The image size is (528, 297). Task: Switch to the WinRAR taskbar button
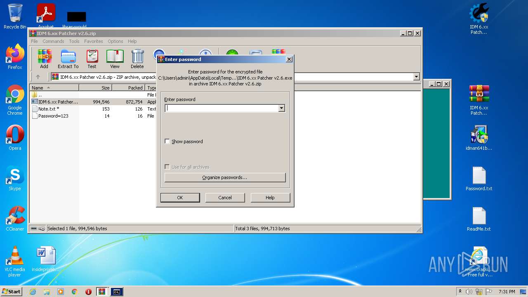102,292
